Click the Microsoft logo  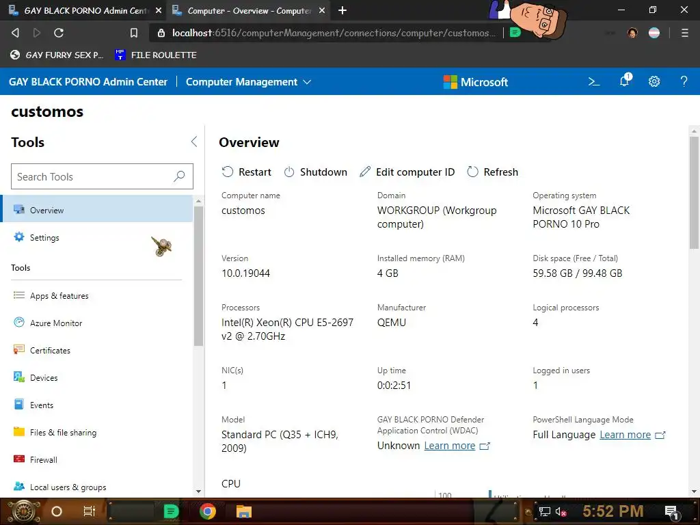(x=476, y=82)
